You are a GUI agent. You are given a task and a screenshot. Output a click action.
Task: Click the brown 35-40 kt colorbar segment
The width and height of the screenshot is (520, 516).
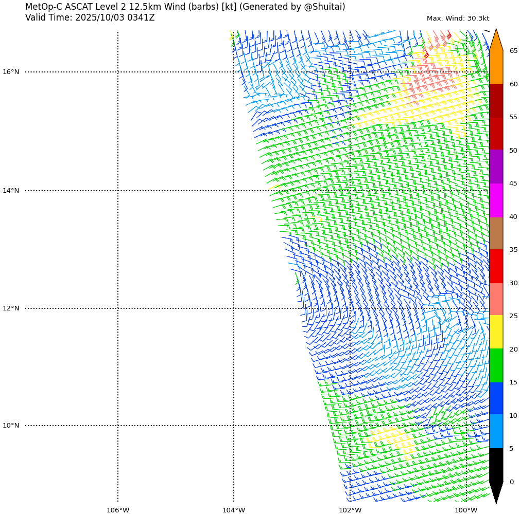point(496,233)
